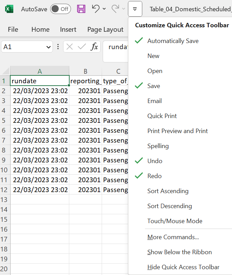Click the purple Save floppy disk icon

coord(81,9)
